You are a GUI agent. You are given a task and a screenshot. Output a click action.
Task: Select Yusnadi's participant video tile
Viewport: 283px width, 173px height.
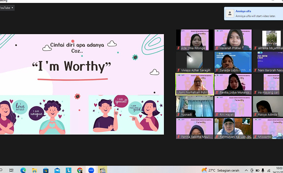point(194,106)
